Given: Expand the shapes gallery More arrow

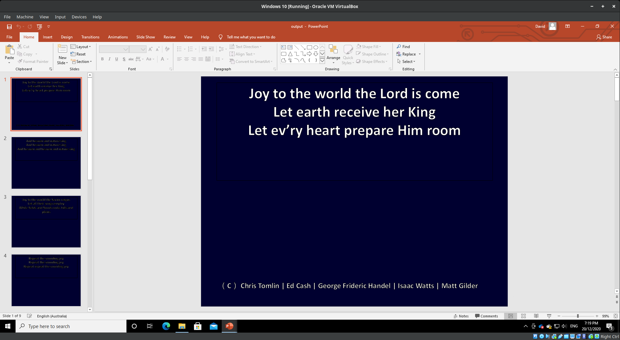Looking at the screenshot, I should (322, 60).
